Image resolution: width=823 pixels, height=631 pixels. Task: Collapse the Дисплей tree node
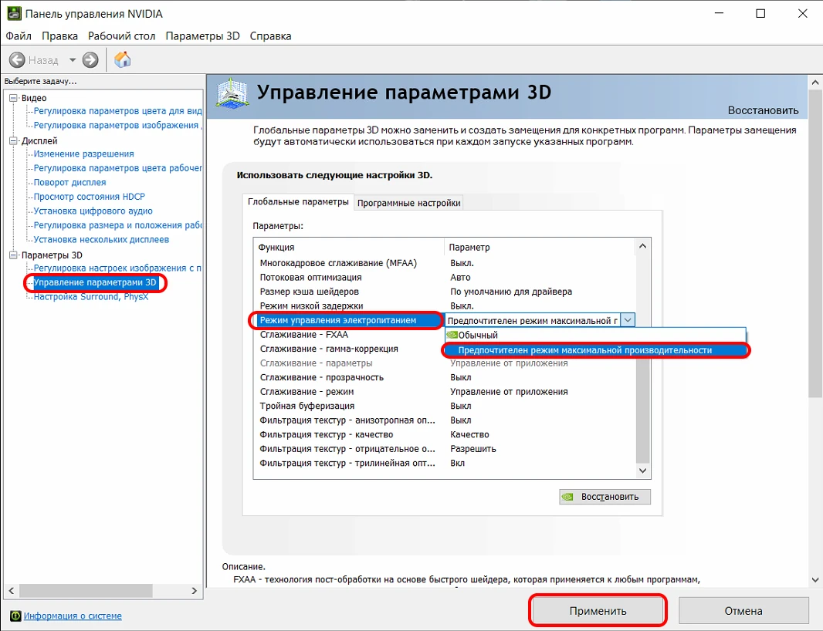(x=13, y=140)
